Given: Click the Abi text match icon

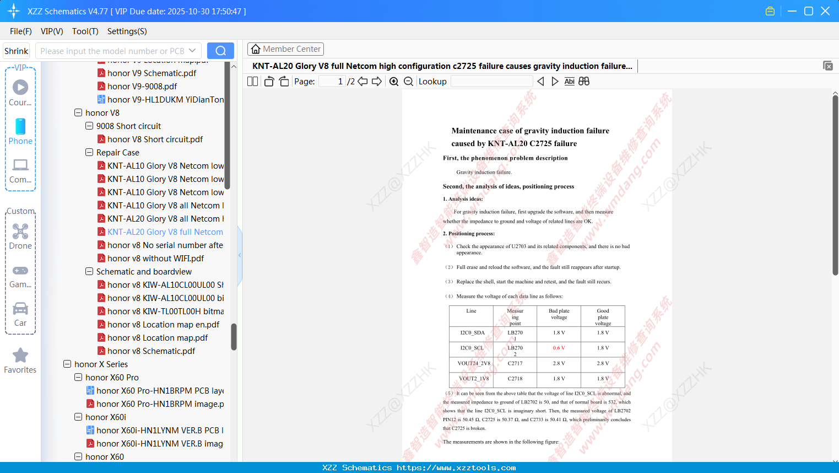Looking at the screenshot, I should tap(569, 81).
